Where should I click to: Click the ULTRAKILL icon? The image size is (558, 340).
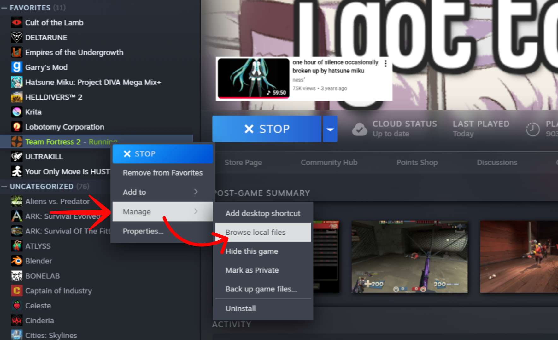pos(17,157)
